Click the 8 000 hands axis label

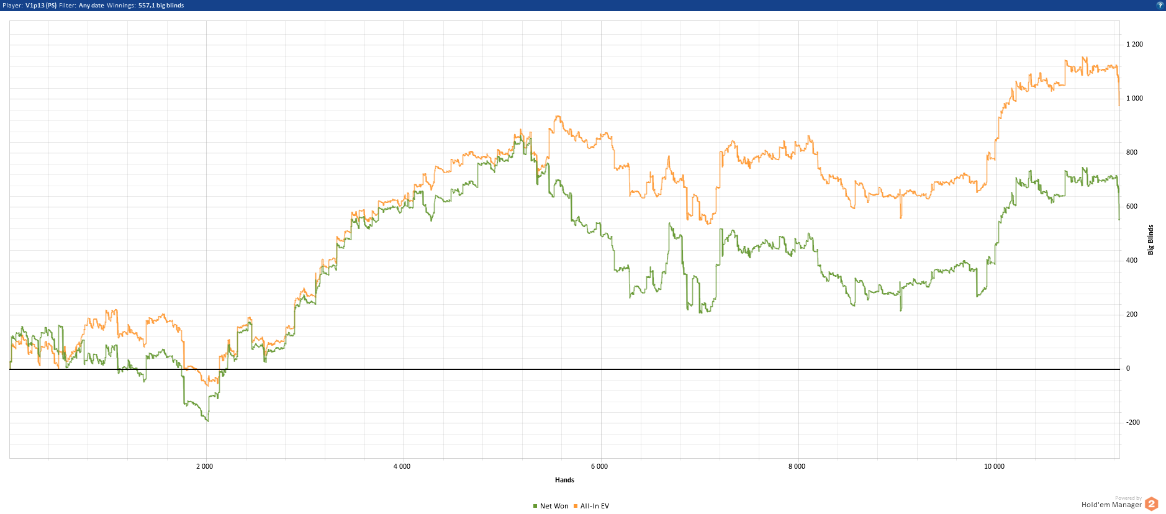point(797,466)
